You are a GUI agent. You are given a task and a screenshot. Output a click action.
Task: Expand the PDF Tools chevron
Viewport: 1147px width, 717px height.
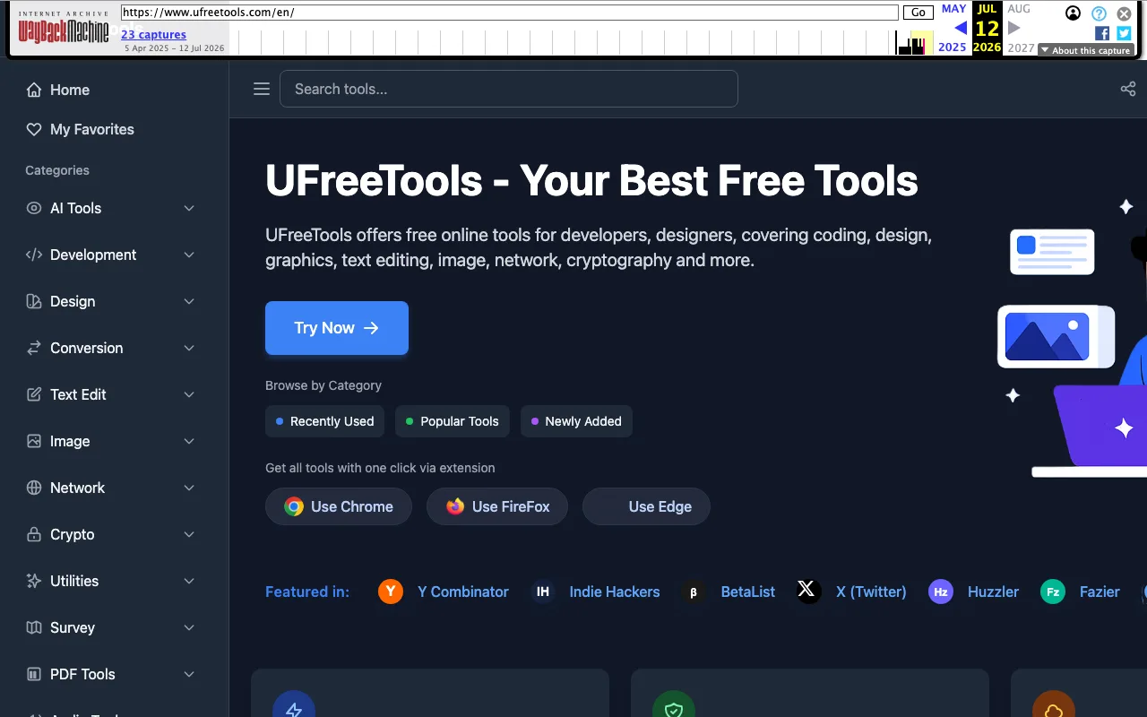click(x=189, y=674)
